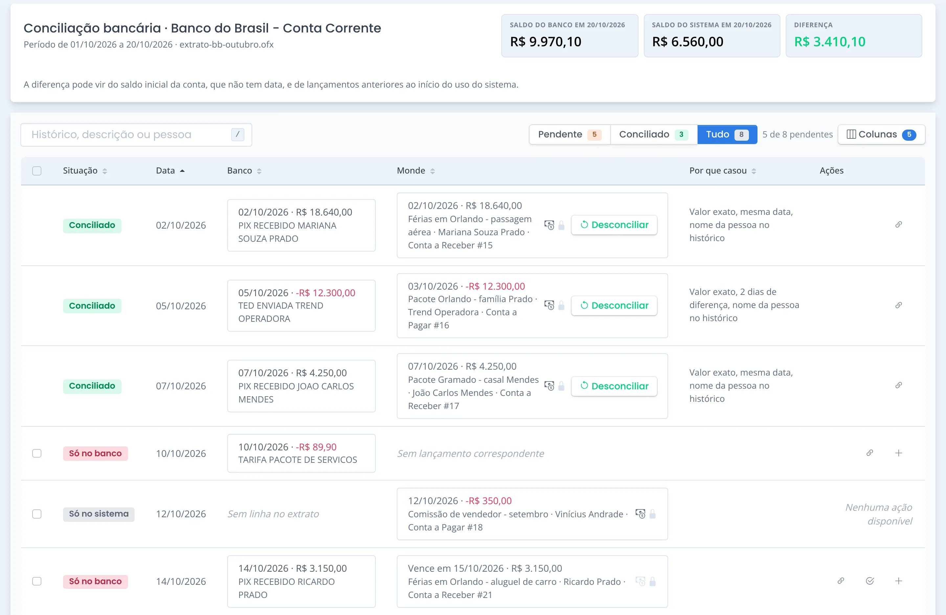The width and height of the screenshot is (946, 615).
Task: Click lock icon in Conta a Receber #21 card
Action: 652,582
